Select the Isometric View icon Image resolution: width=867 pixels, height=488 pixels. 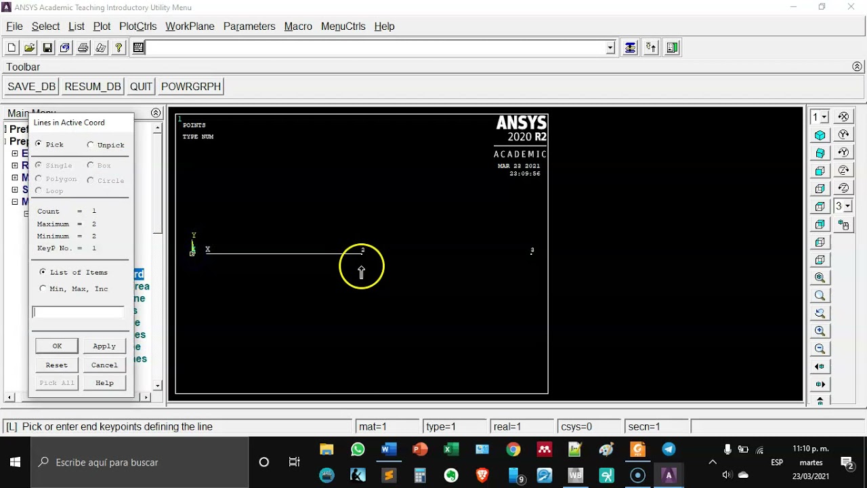(x=820, y=135)
